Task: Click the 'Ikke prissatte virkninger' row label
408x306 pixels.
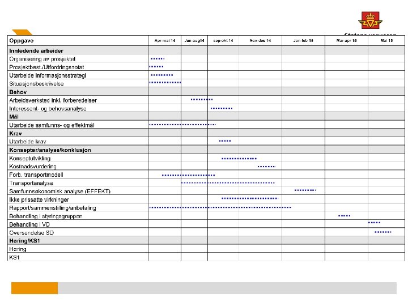Action: (x=39, y=200)
